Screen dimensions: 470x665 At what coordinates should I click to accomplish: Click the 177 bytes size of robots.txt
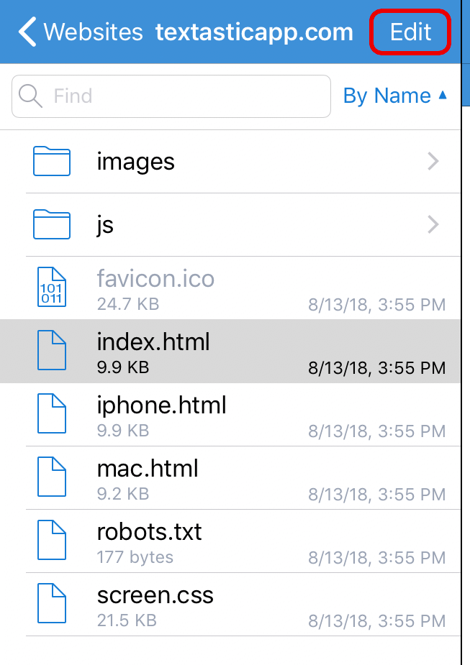[135, 557]
